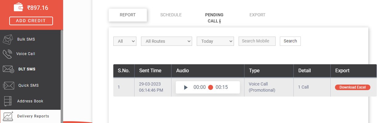Click the Pending Call info icon
This screenshot has height=123, width=383.
pyautogui.click(x=220, y=21)
